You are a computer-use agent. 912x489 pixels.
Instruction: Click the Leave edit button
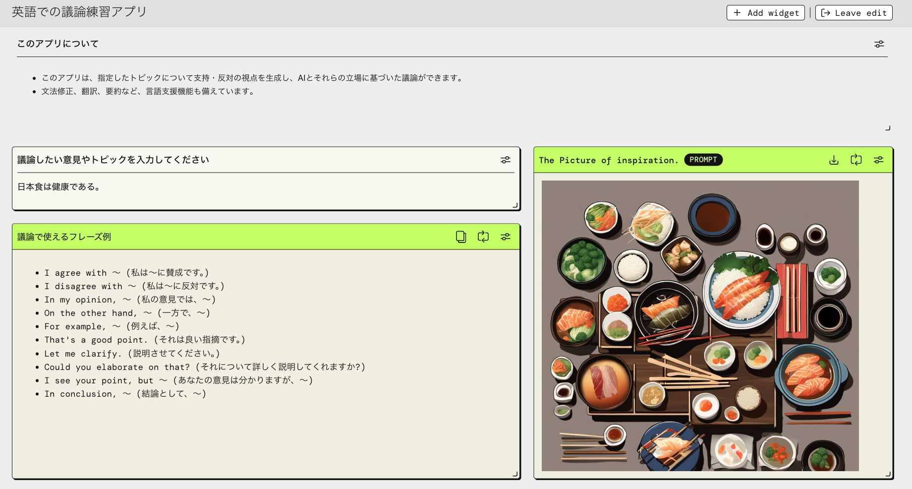pyautogui.click(x=854, y=13)
